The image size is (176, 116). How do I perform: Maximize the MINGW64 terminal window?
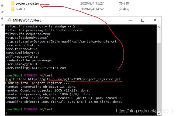click(143, 20)
